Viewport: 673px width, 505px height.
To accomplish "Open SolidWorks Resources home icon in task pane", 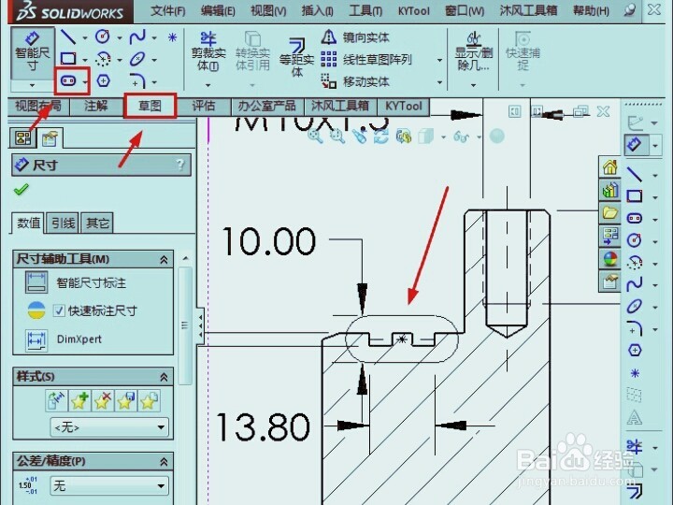I will (x=609, y=167).
